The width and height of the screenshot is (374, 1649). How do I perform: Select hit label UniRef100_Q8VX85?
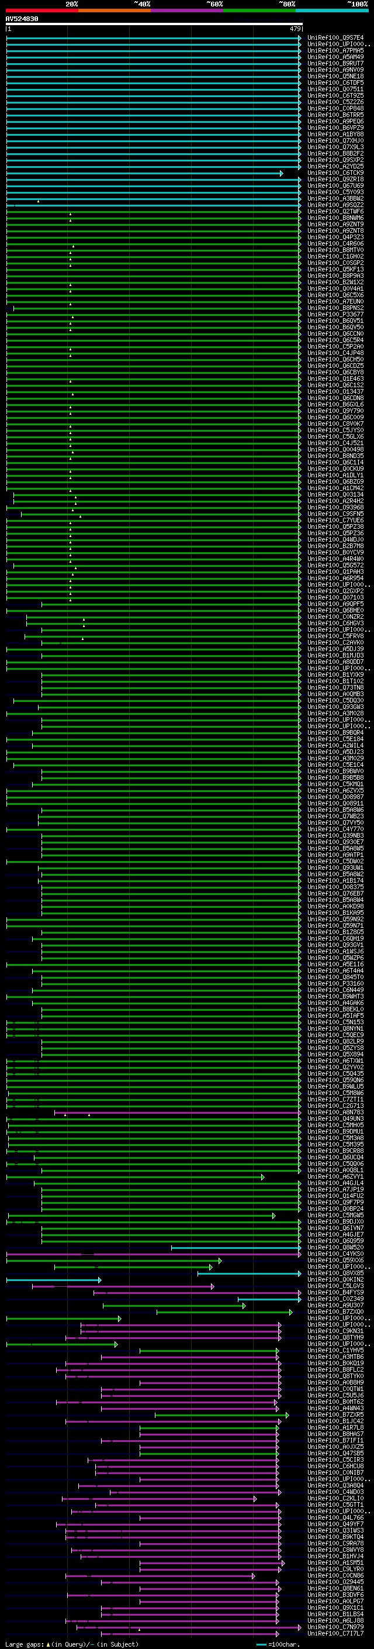point(335,1273)
